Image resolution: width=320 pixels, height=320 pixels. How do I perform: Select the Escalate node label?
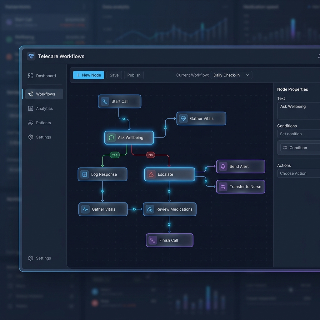click(165, 174)
